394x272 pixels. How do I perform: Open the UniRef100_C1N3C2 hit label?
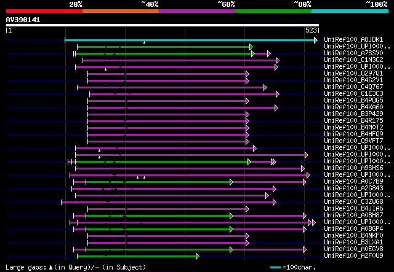[x=353, y=60]
